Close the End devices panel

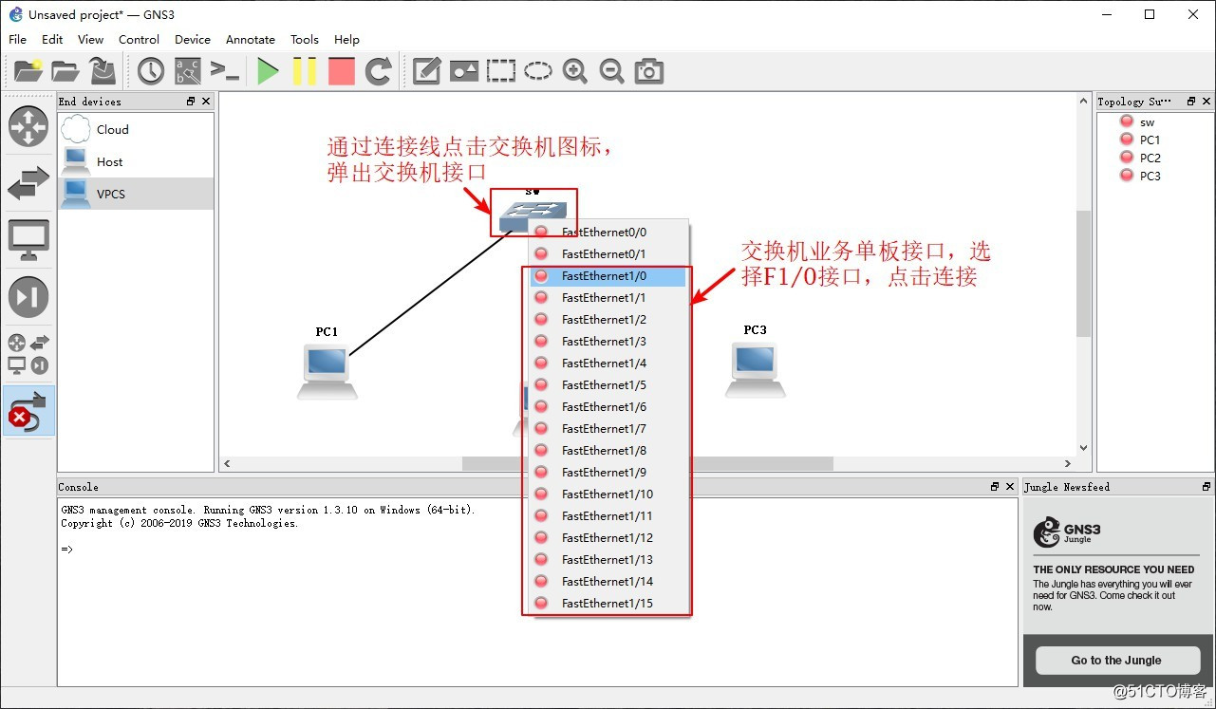point(206,101)
